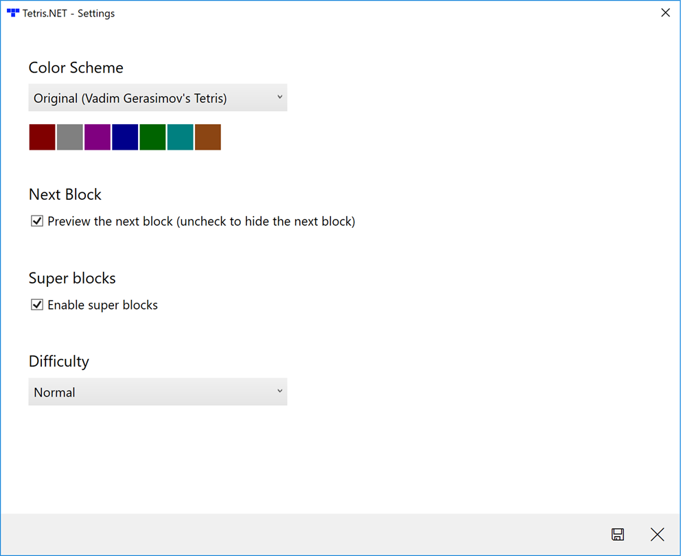Click the dark red color swatch
681x556 pixels.
(43, 137)
